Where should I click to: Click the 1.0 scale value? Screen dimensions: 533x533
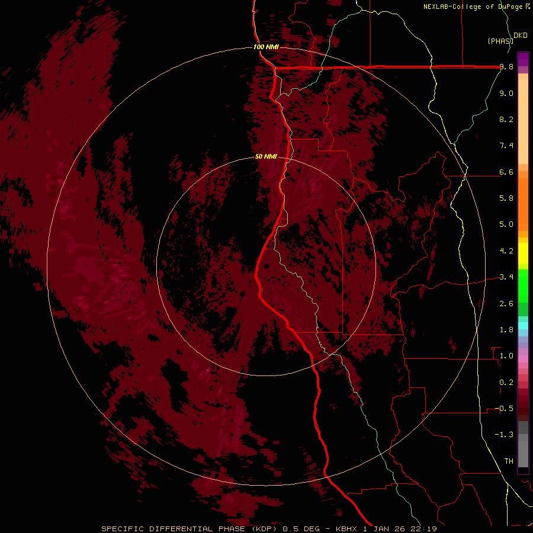pos(506,356)
